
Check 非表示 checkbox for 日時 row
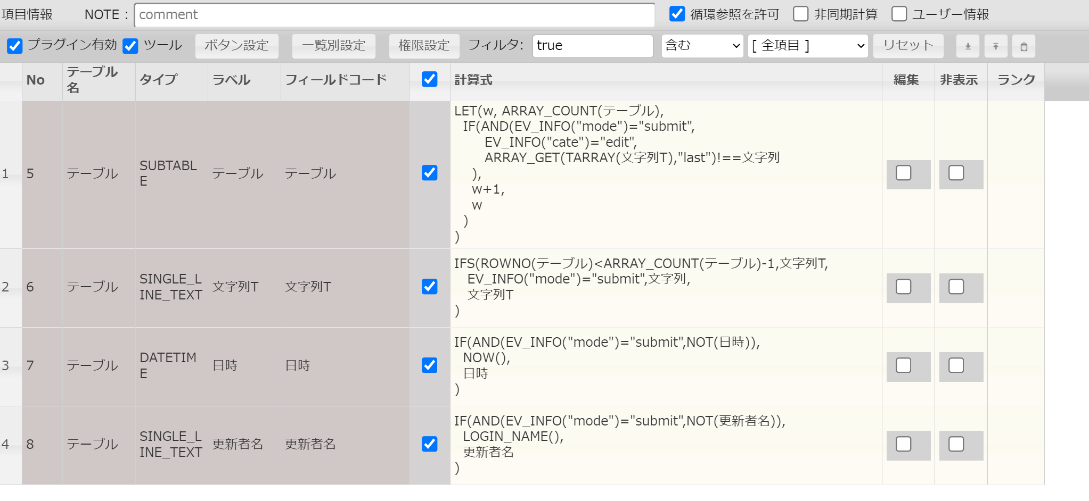[x=956, y=365]
